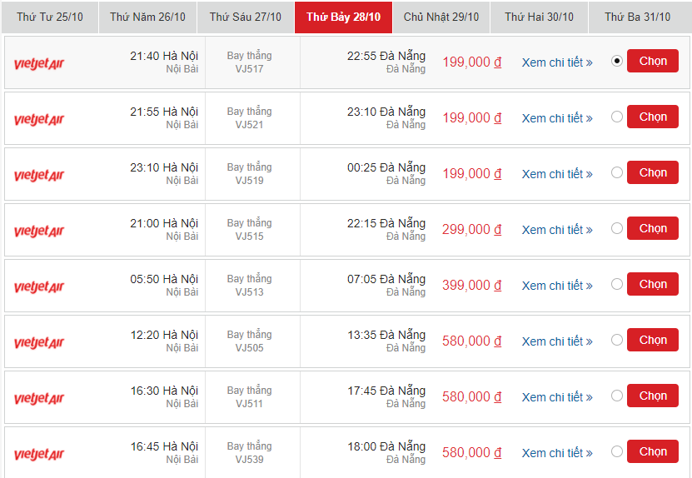Click the VietJet Air logo on flight VJ513
Viewport: 692px width, 478px height.
tap(39, 286)
